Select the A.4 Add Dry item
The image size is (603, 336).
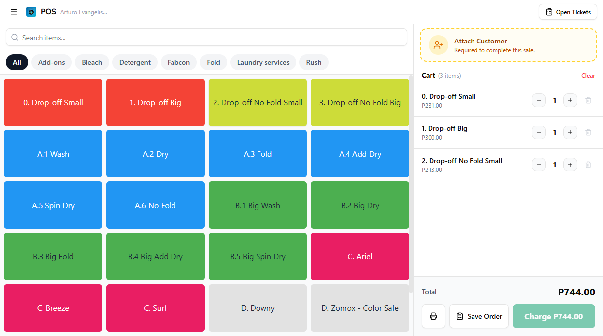(x=360, y=154)
